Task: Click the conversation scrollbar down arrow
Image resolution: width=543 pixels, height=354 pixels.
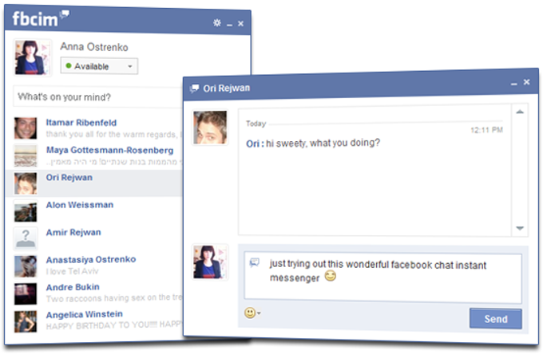Action: click(x=520, y=228)
